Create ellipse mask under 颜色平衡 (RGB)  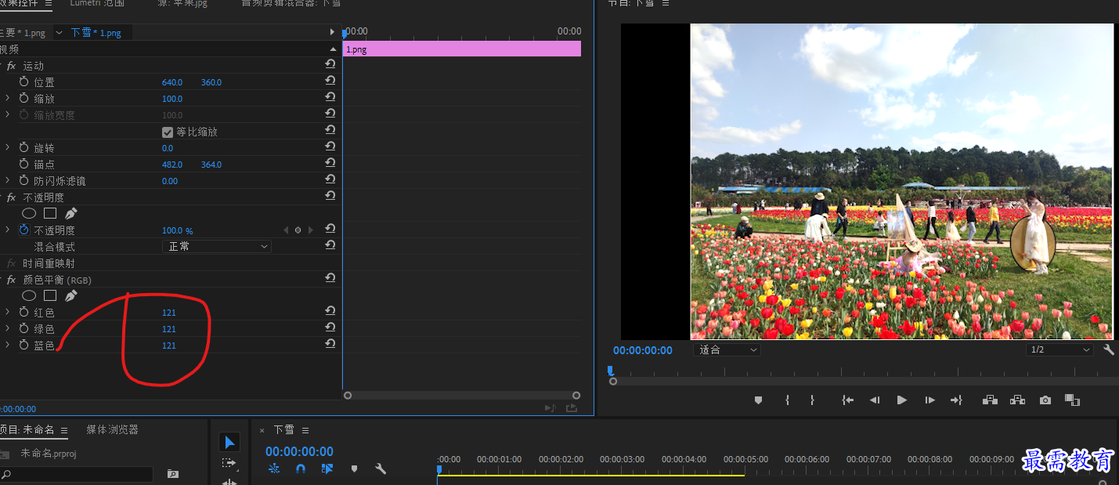[29, 295]
